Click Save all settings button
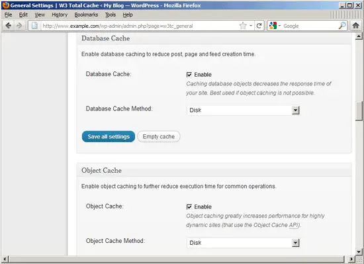 click(109, 137)
